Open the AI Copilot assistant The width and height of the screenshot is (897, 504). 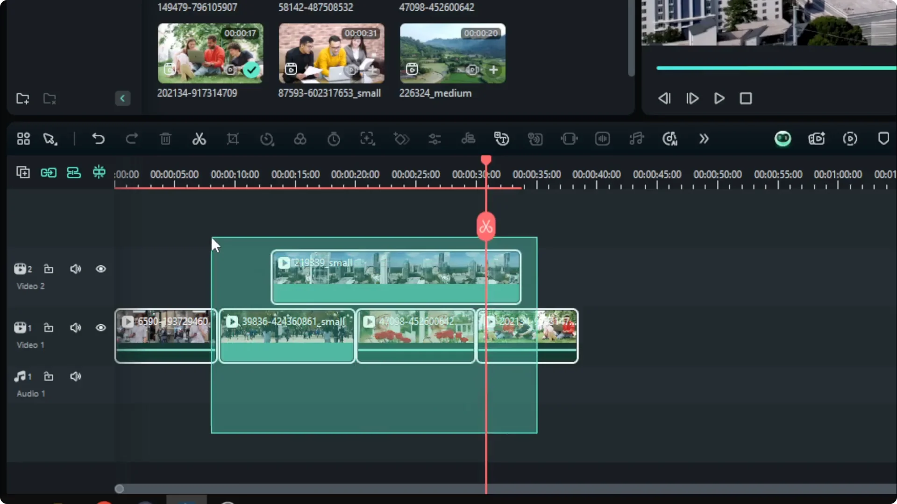tap(783, 139)
